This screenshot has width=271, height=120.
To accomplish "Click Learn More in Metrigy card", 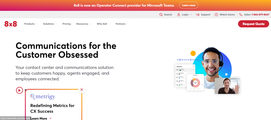I will point(39,118).
